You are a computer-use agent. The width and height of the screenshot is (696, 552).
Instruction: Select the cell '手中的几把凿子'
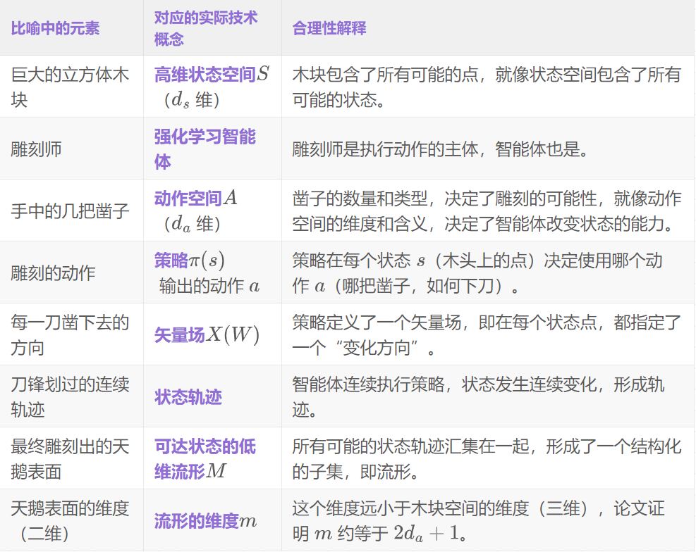point(71,211)
